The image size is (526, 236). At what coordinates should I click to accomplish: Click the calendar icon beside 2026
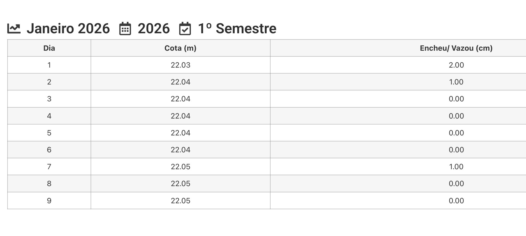(x=125, y=29)
